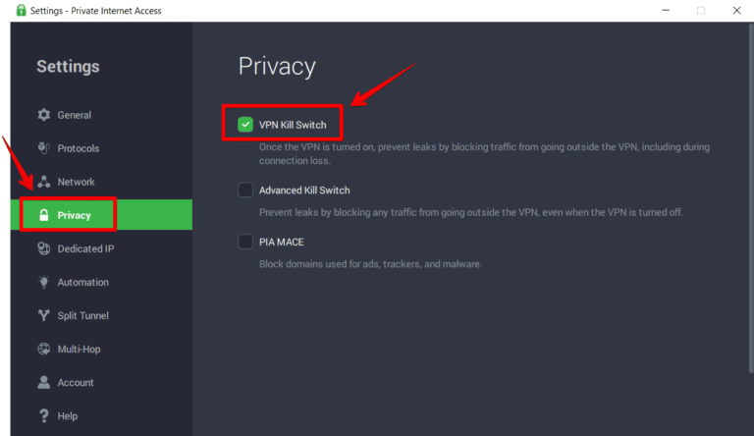This screenshot has width=754, height=436.
Task: Click the Multi-Hop globe icon
Action: point(43,349)
